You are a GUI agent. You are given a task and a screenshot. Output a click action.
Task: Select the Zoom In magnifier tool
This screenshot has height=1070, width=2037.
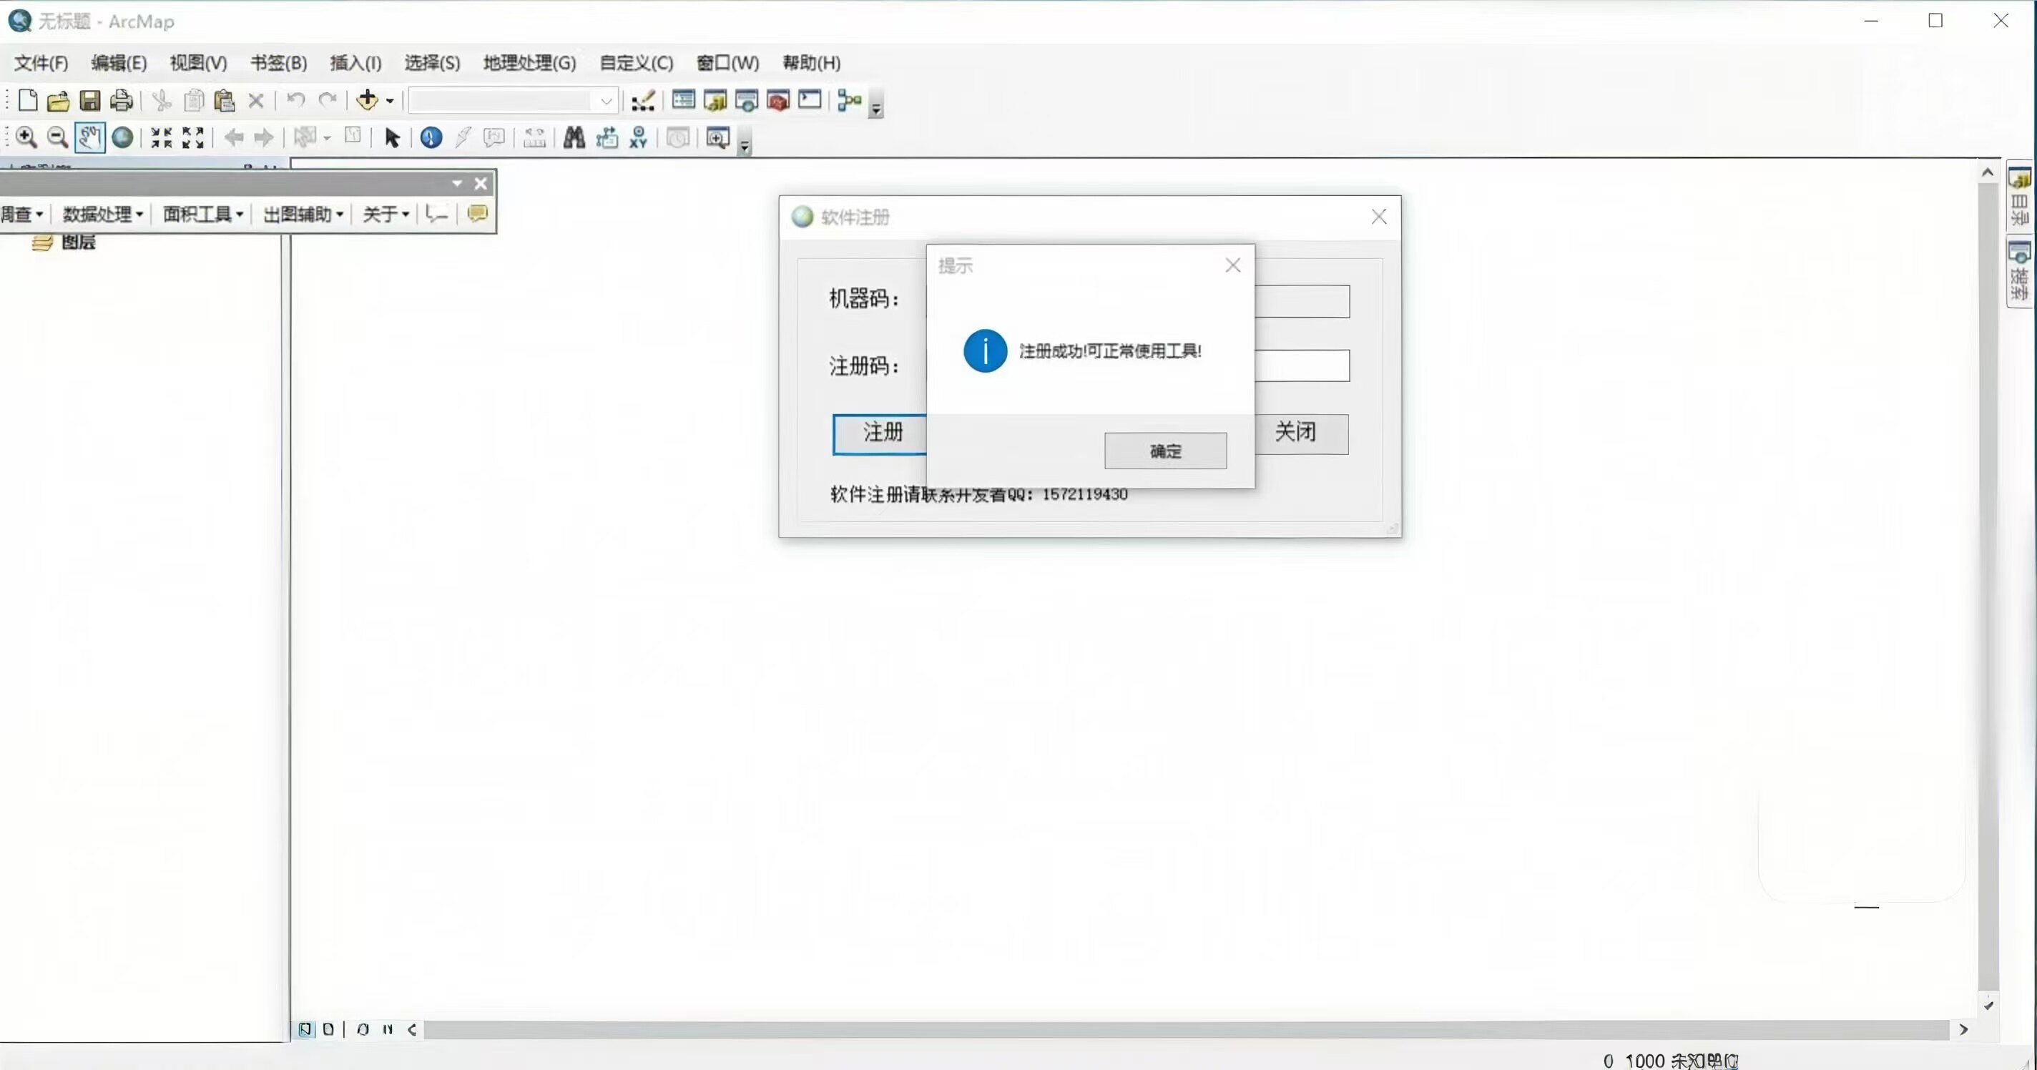point(27,137)
